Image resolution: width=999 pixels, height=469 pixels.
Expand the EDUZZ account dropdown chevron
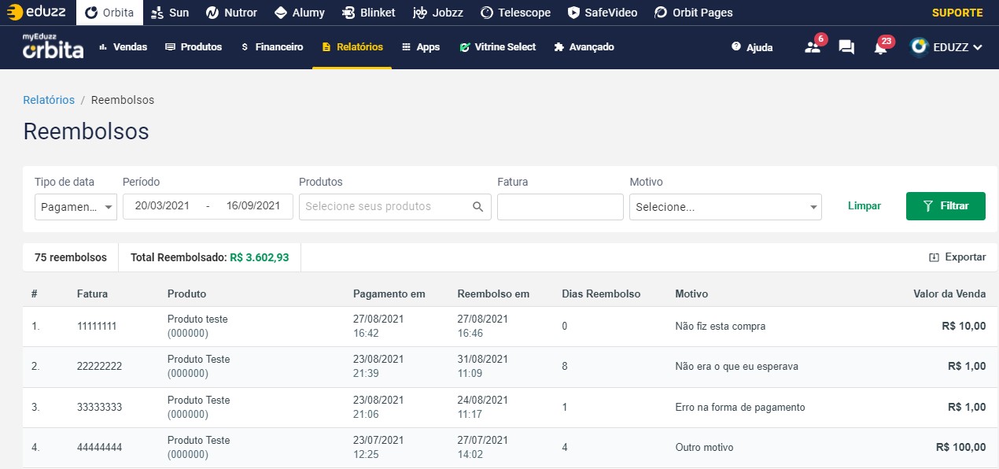click(x=978, y=47)
